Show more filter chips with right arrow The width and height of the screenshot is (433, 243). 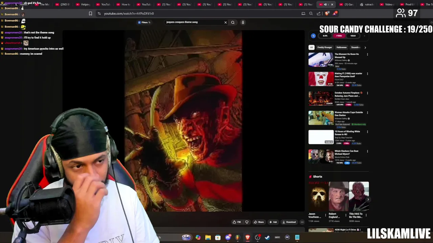pos(365,47)
